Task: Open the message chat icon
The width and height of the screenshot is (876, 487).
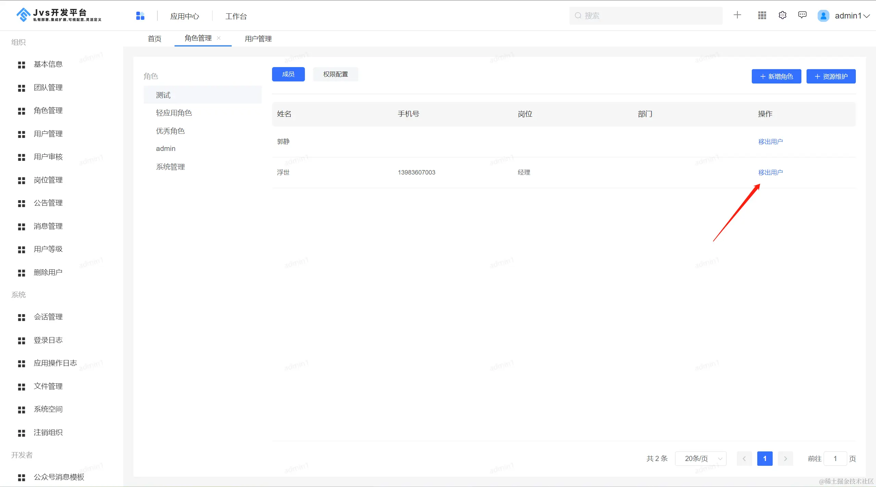Action: (x=802, y=15)
